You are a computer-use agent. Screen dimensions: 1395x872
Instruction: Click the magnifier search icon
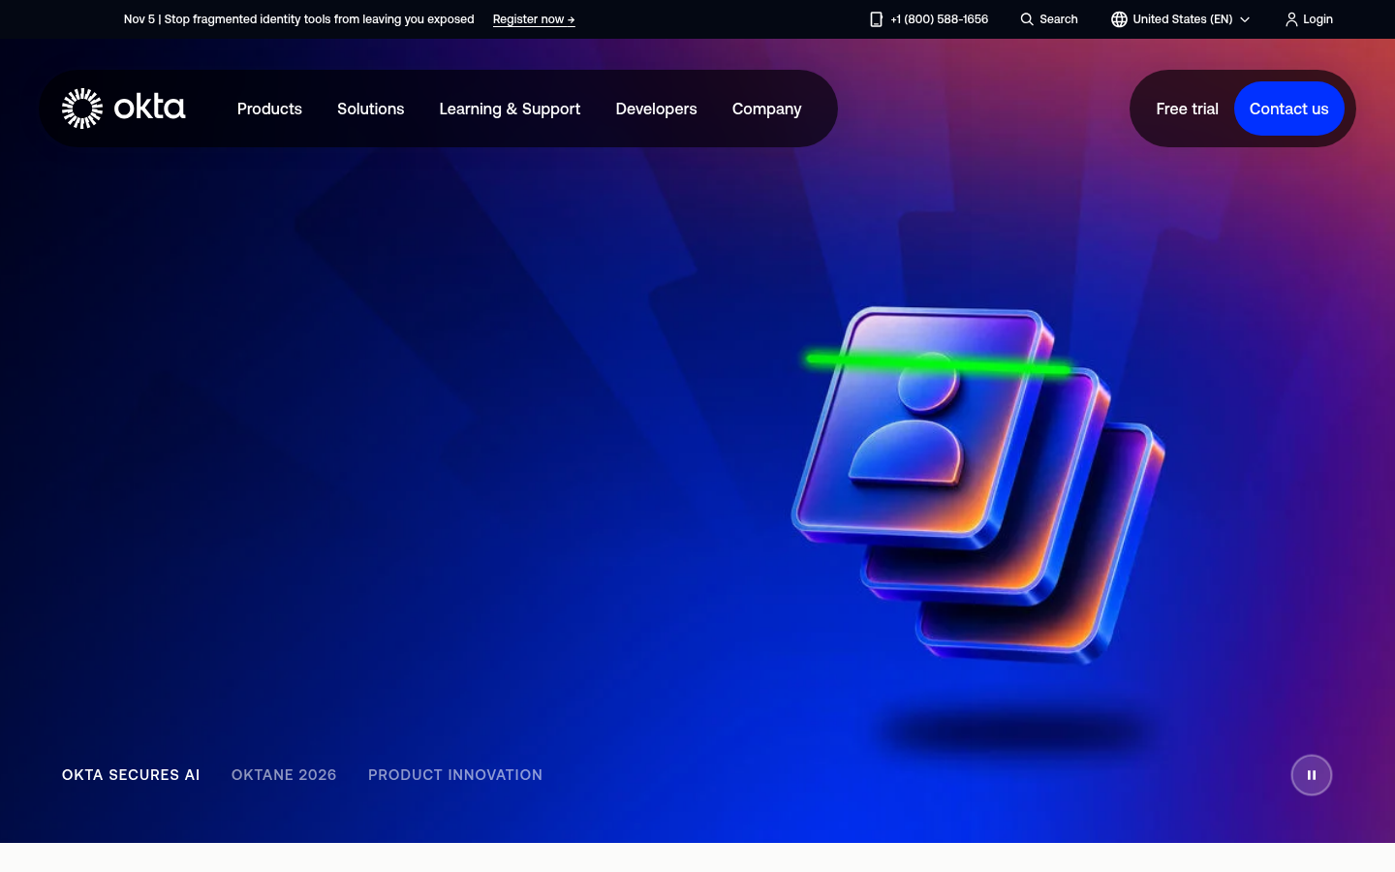point(1027,19)
